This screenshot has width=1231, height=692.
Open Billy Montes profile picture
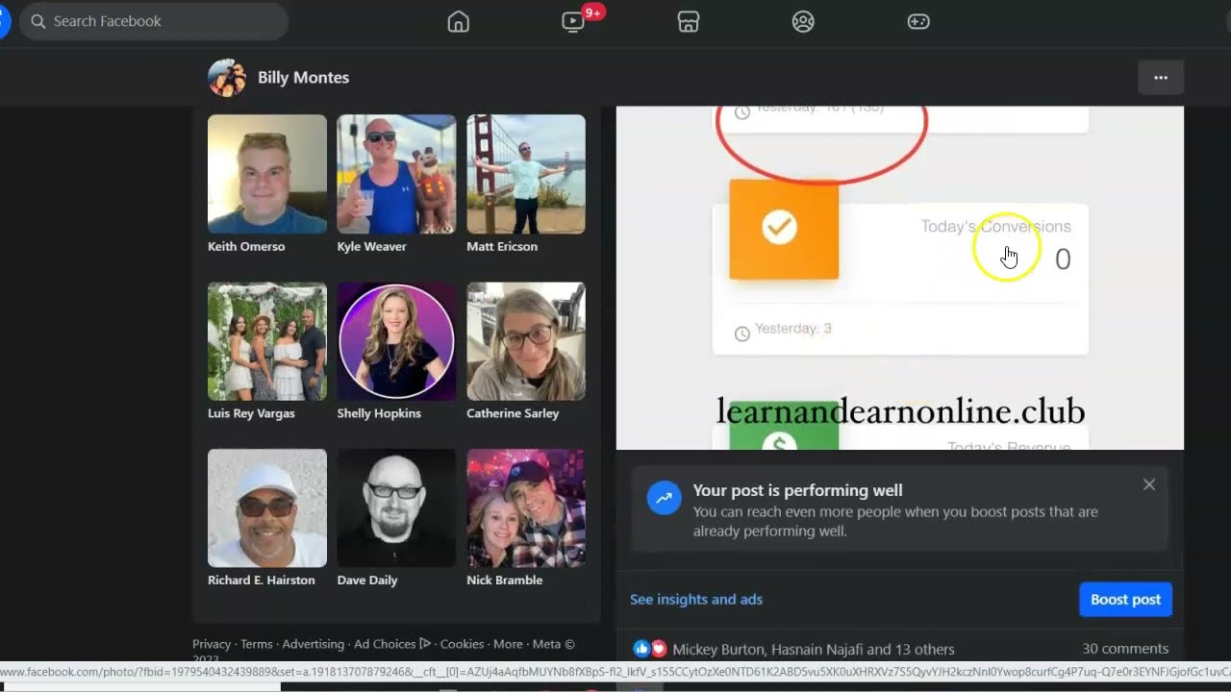tap(227, 78)
